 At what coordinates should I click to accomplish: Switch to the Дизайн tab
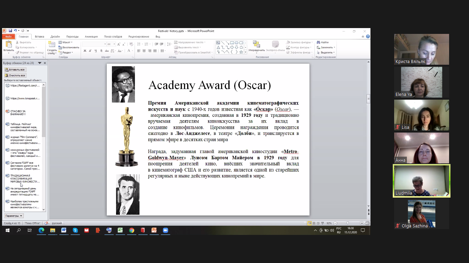click(x=55, y=37)
